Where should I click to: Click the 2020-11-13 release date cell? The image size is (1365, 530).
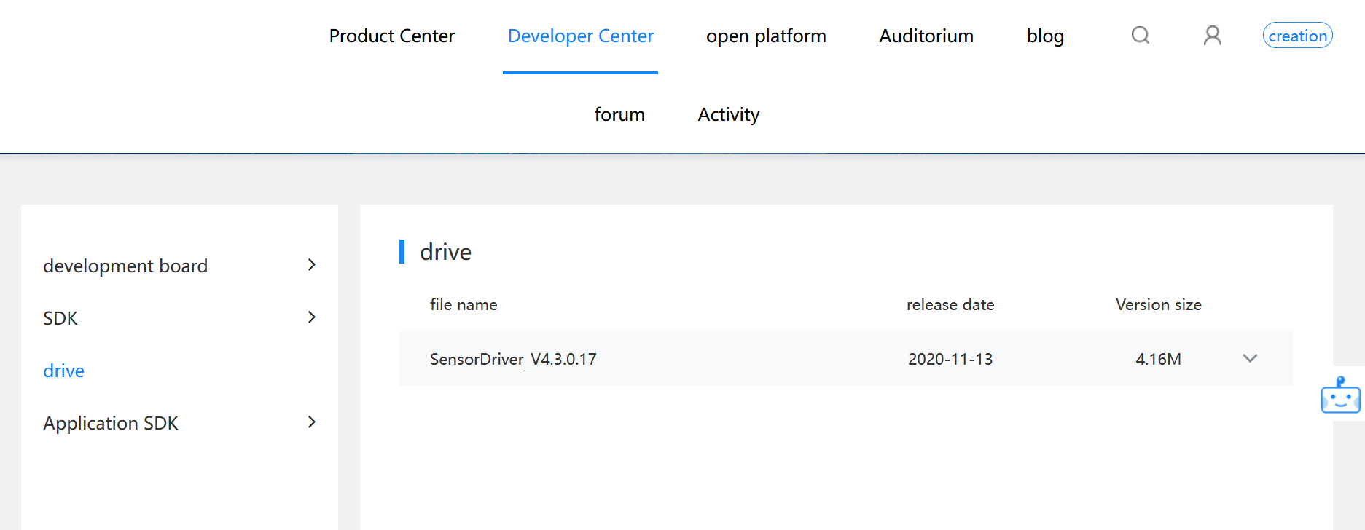[x=950, y=359]
